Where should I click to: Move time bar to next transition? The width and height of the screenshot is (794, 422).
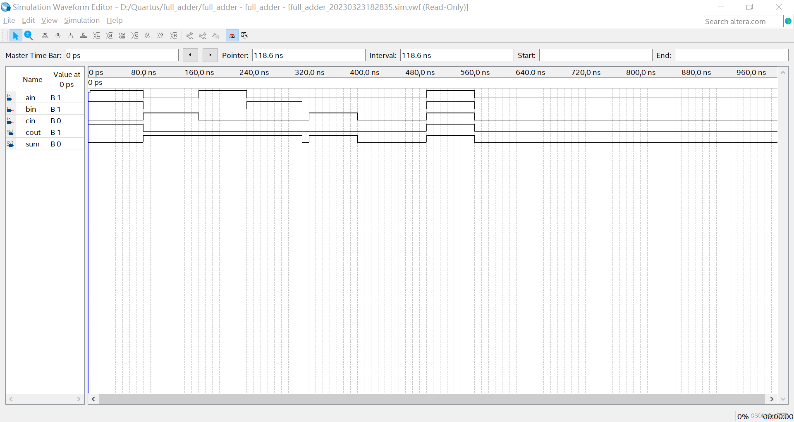click(210, 55)
